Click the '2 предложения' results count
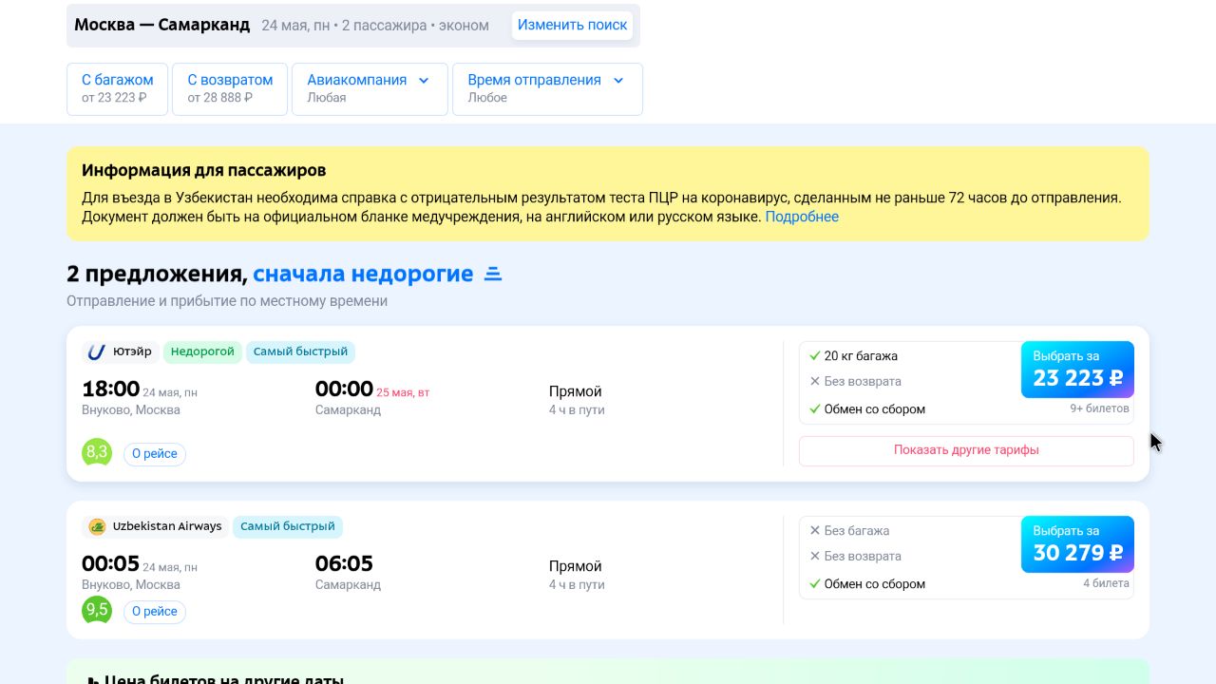 tap(157, 275)
